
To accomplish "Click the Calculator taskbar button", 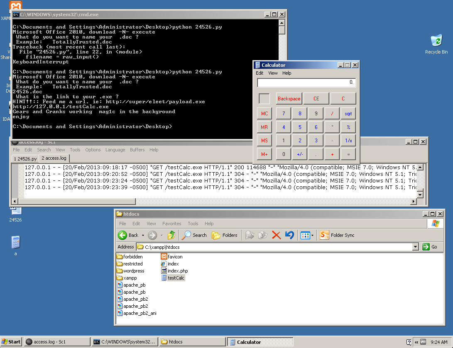I will click(x=260, y=342).
